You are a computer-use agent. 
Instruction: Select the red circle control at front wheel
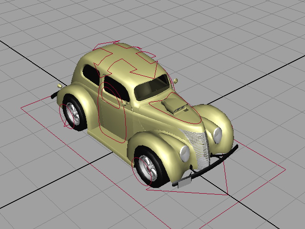[x=142, y=172]
